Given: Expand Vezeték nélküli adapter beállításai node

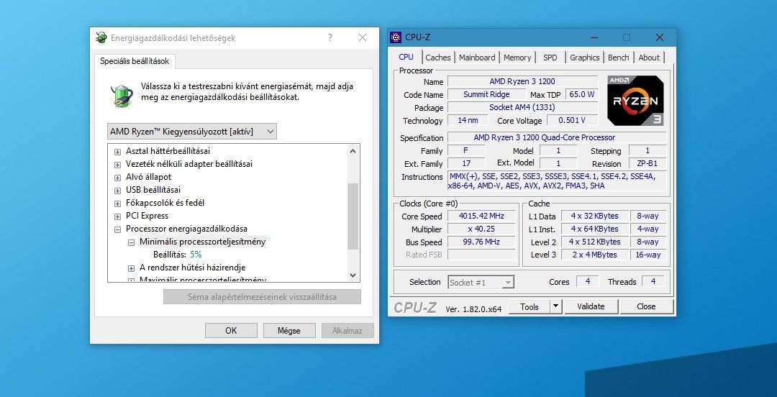Looking at the screenshot, I should click(x=117, y=165).
